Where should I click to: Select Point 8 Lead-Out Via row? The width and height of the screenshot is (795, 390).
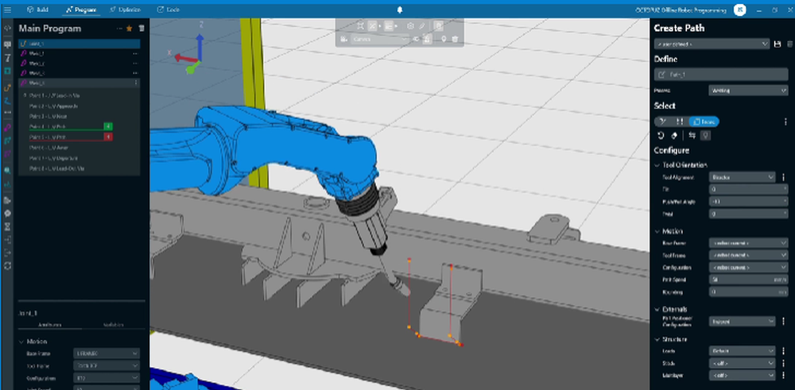pyautogui.click(x=79, y=168)
